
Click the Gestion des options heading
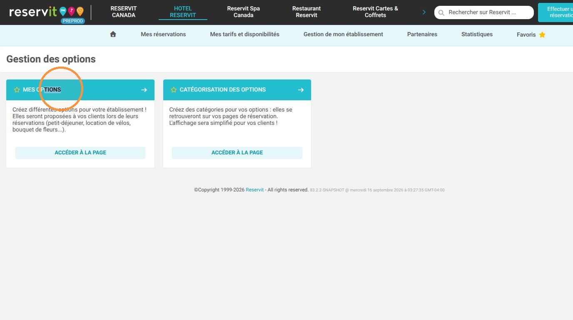coord(51,59)
